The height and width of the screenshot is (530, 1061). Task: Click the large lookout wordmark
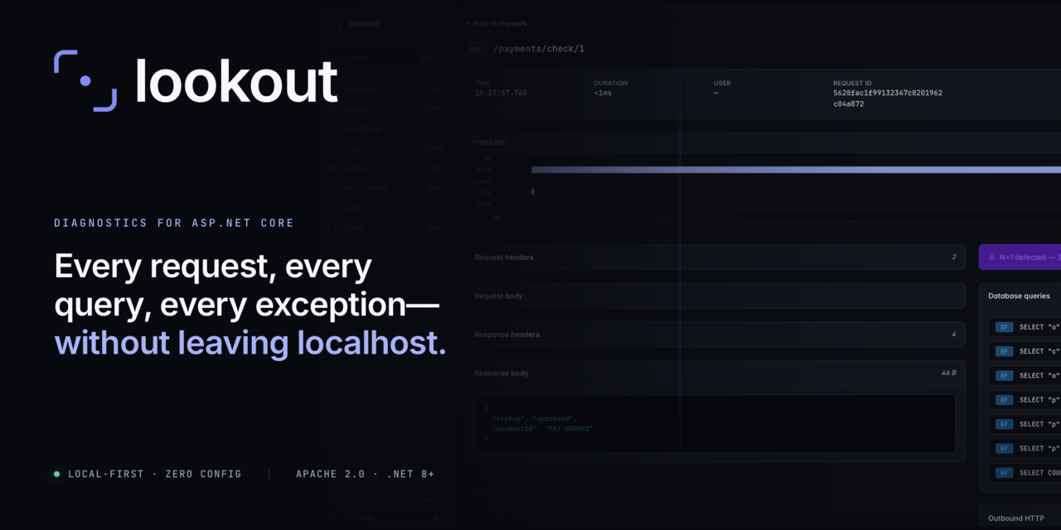[236, 81]
